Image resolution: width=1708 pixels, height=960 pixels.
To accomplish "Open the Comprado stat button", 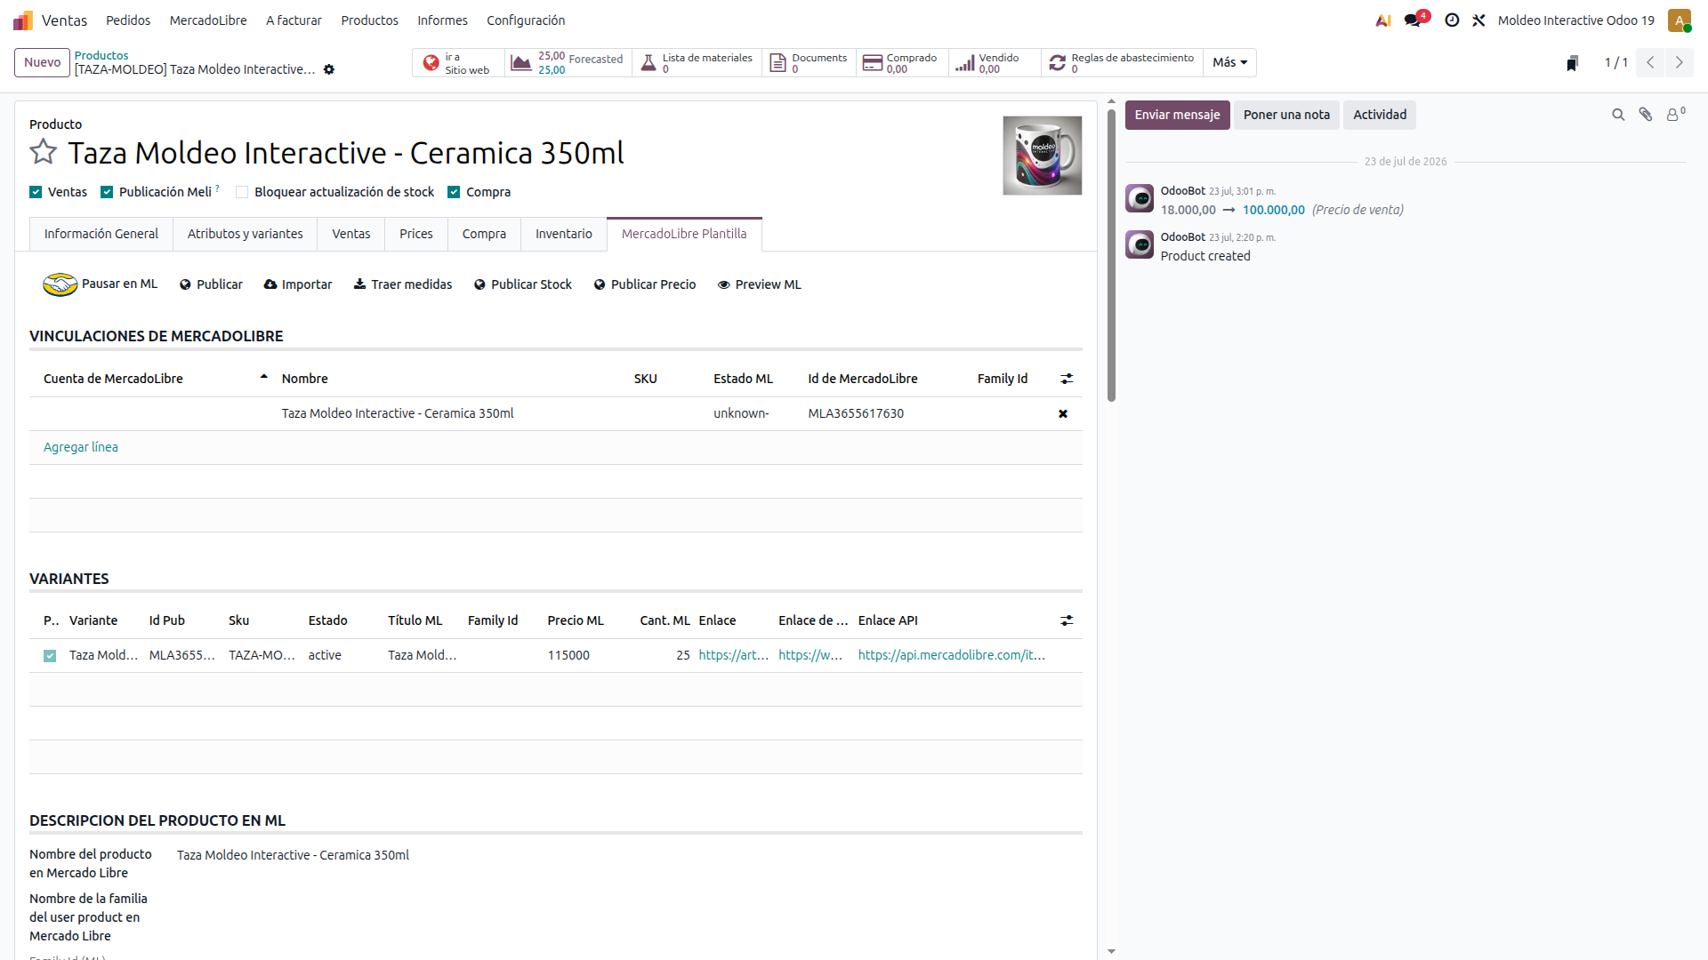I will coord(902,63).
